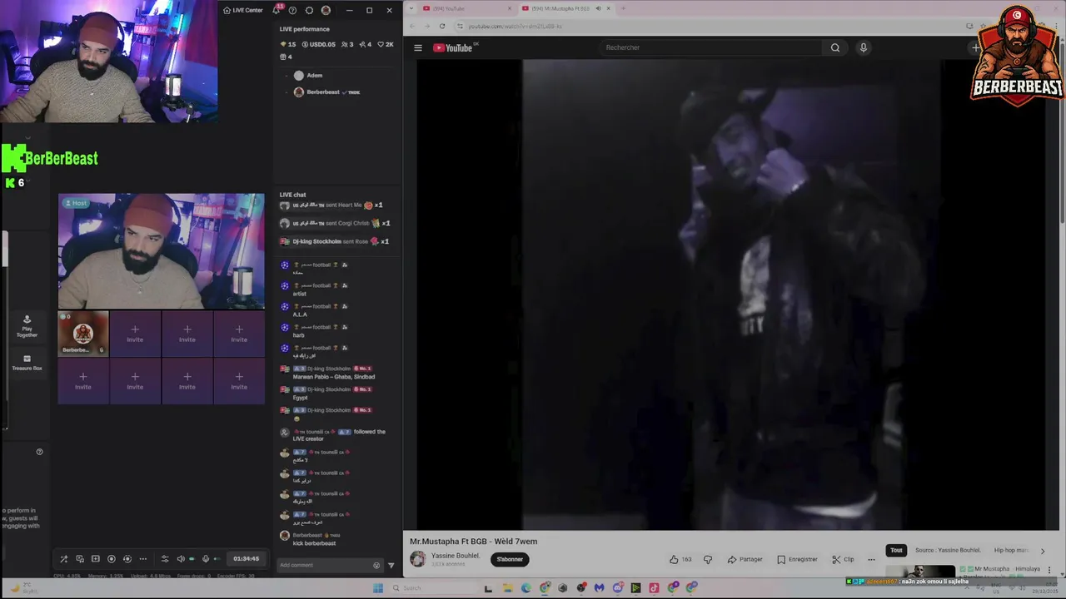Open the audio mixer sliders icon
Image resolution: width=1066 pixels, height=599 pixels.
tap(165, 559)
